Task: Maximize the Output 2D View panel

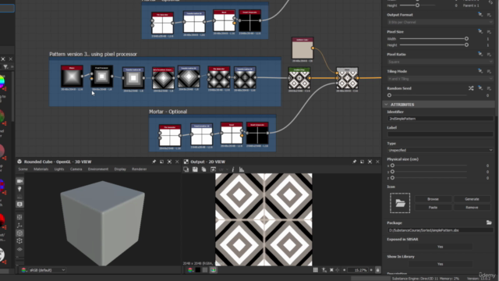Action: click(x=370, y=162)
